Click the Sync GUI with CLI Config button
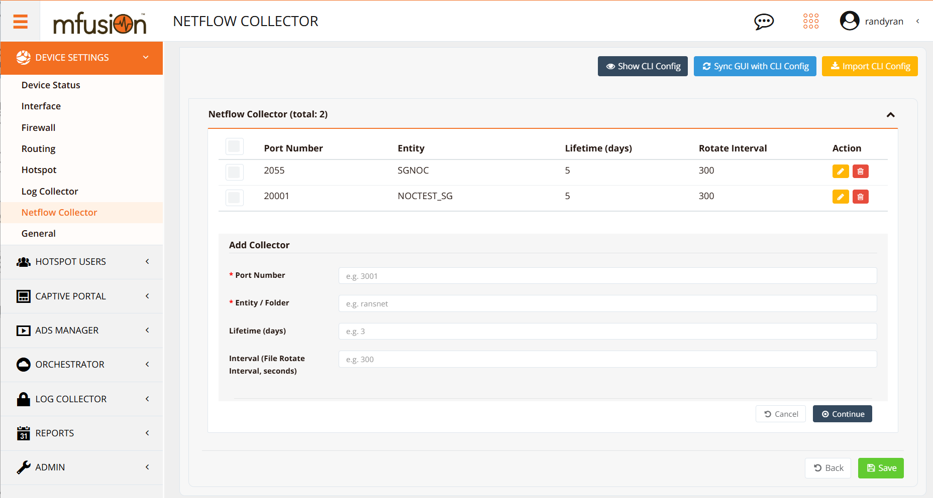Image resolution: width=933 pixels, height=498 pixels. 755,66
